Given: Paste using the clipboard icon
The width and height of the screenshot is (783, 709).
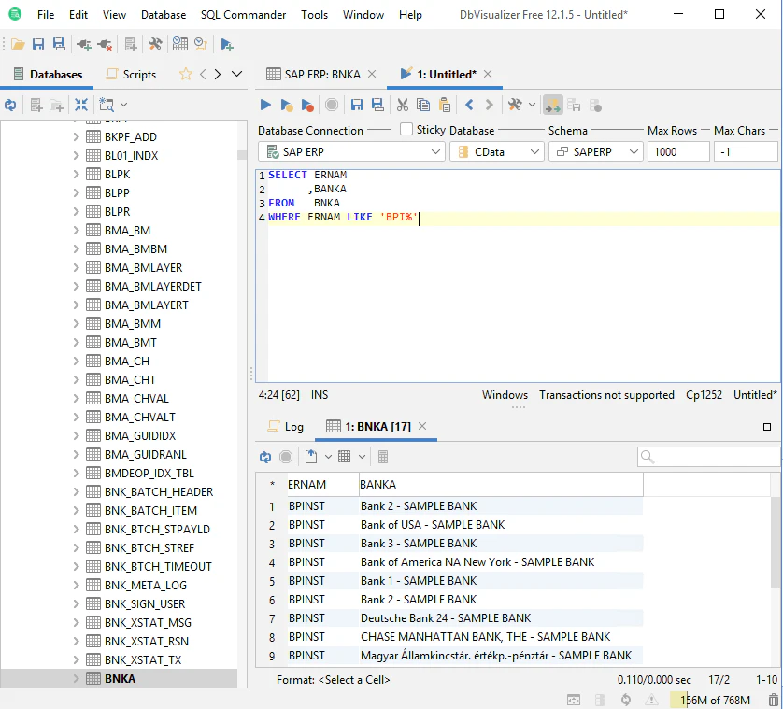Looking at the screenshot, I should tap(445, 105).
